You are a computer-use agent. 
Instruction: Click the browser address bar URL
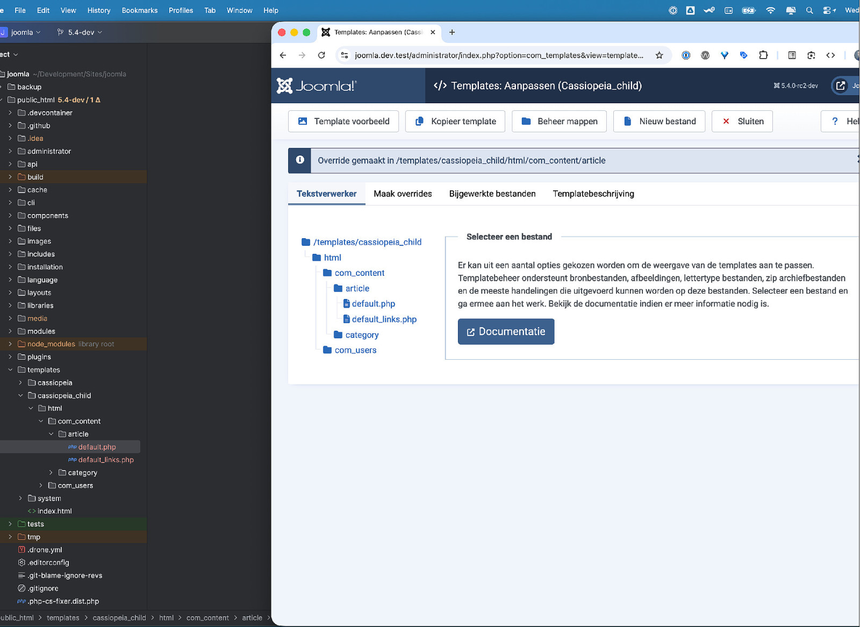[x=498, y=55]
